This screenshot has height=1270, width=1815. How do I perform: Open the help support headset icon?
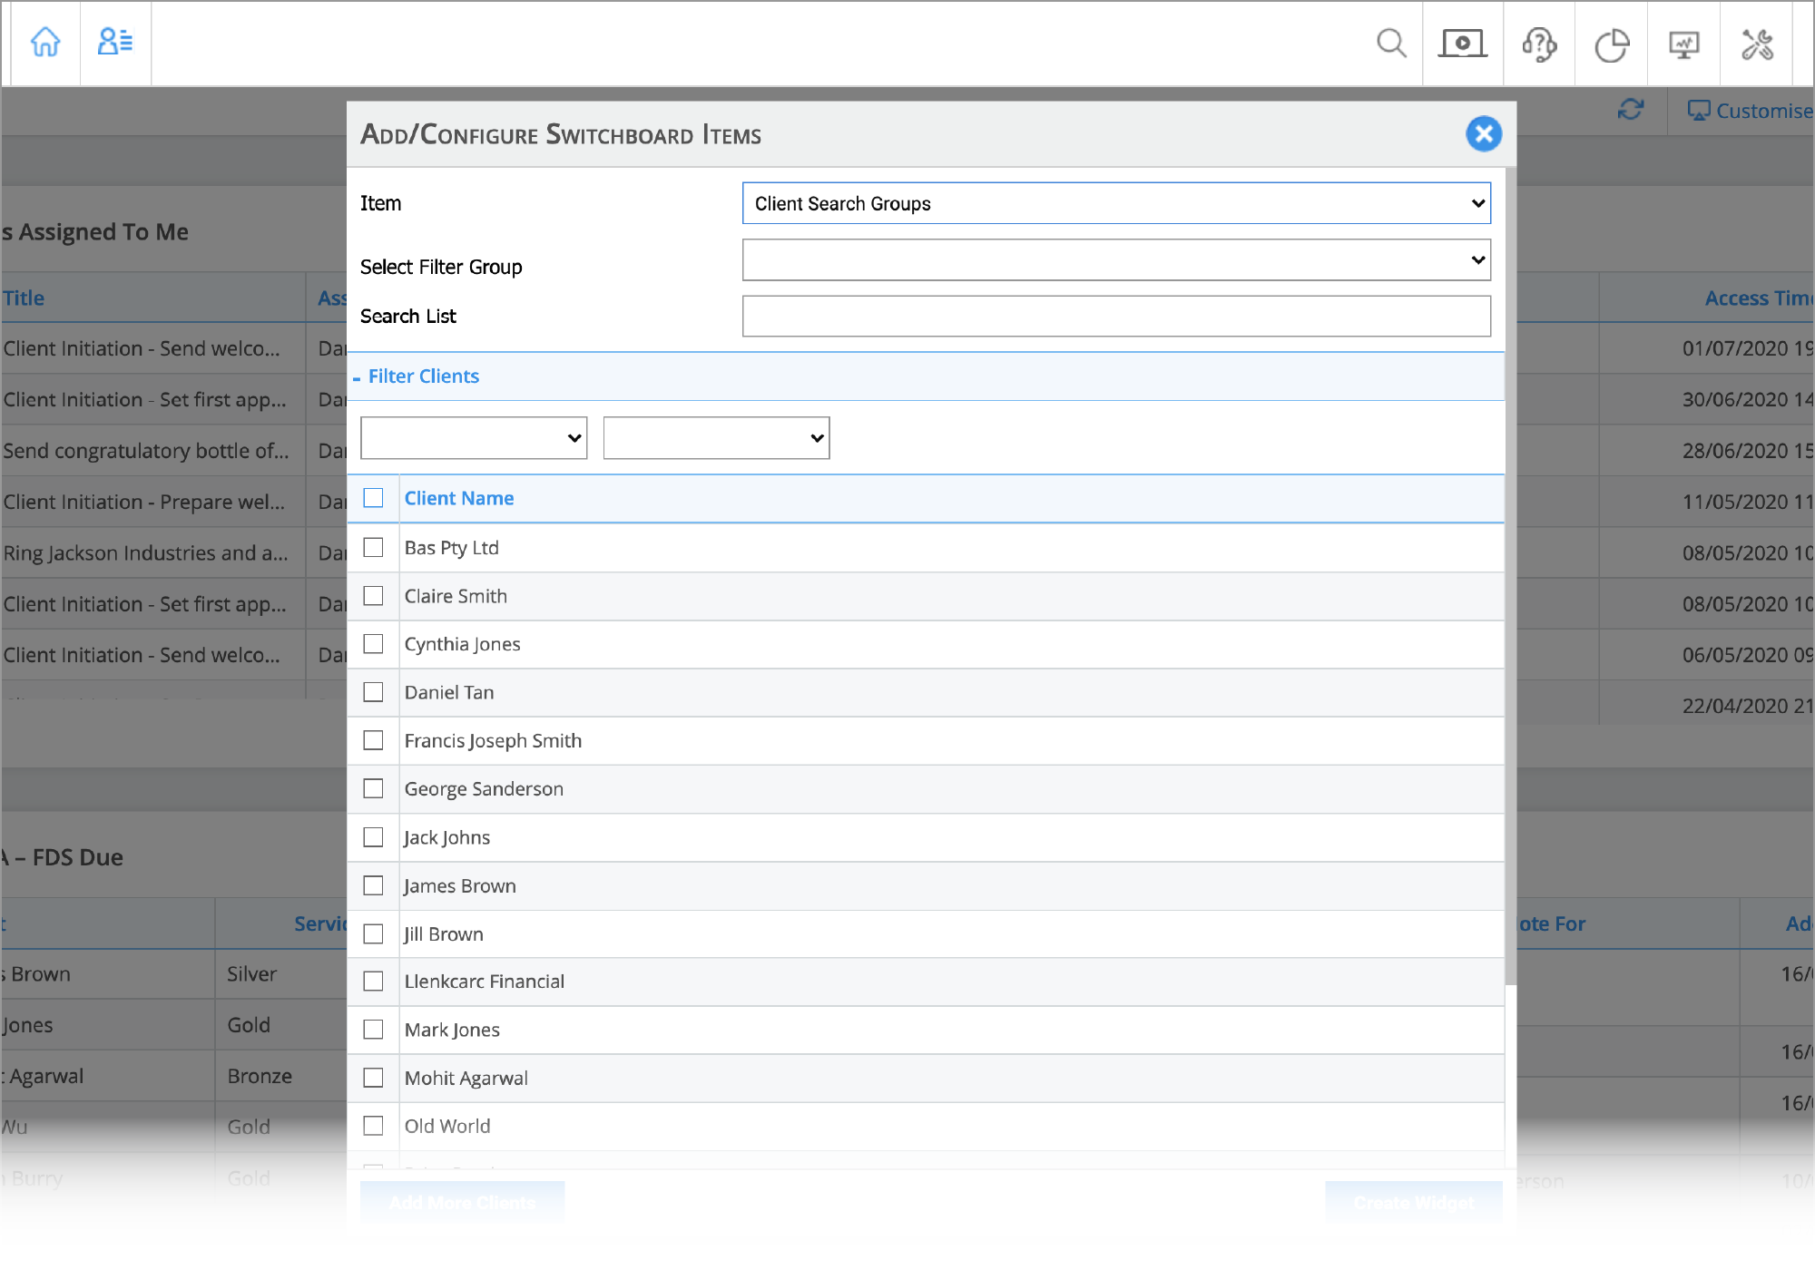pos(1540,44)
